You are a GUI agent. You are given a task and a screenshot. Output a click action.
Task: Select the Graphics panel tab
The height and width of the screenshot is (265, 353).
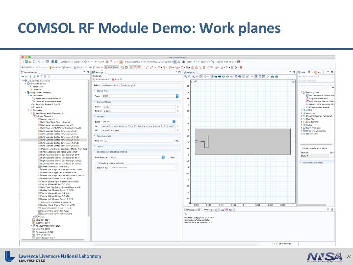click(190, 72)
